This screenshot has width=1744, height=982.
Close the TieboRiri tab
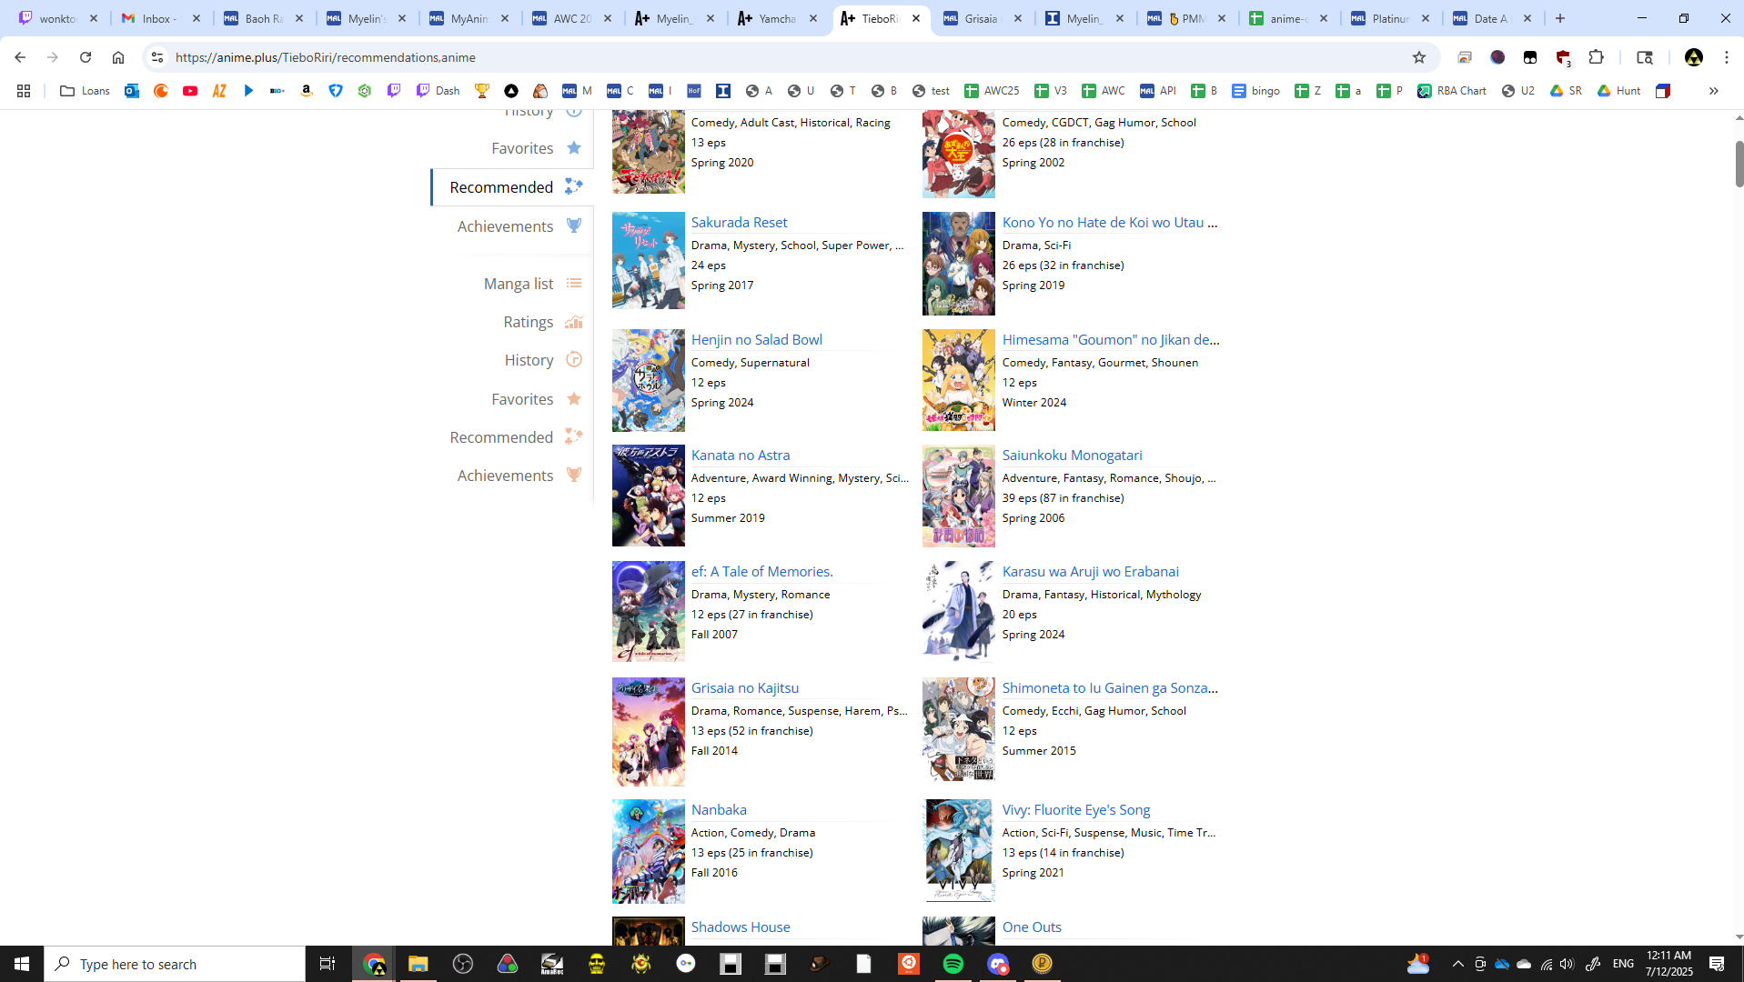[x=916, y=18]
